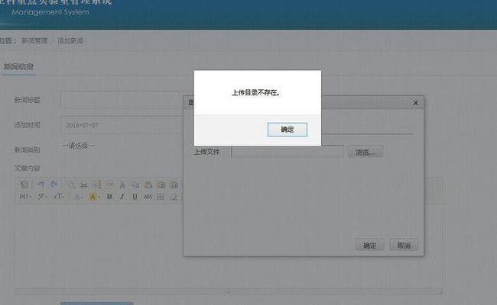Click the Print icon in the editor toolbar
Screen dimensions: 497x305
[x=83, y=185]
